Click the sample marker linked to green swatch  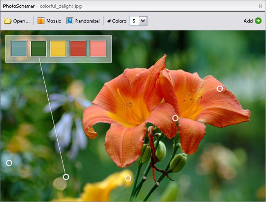66,177
